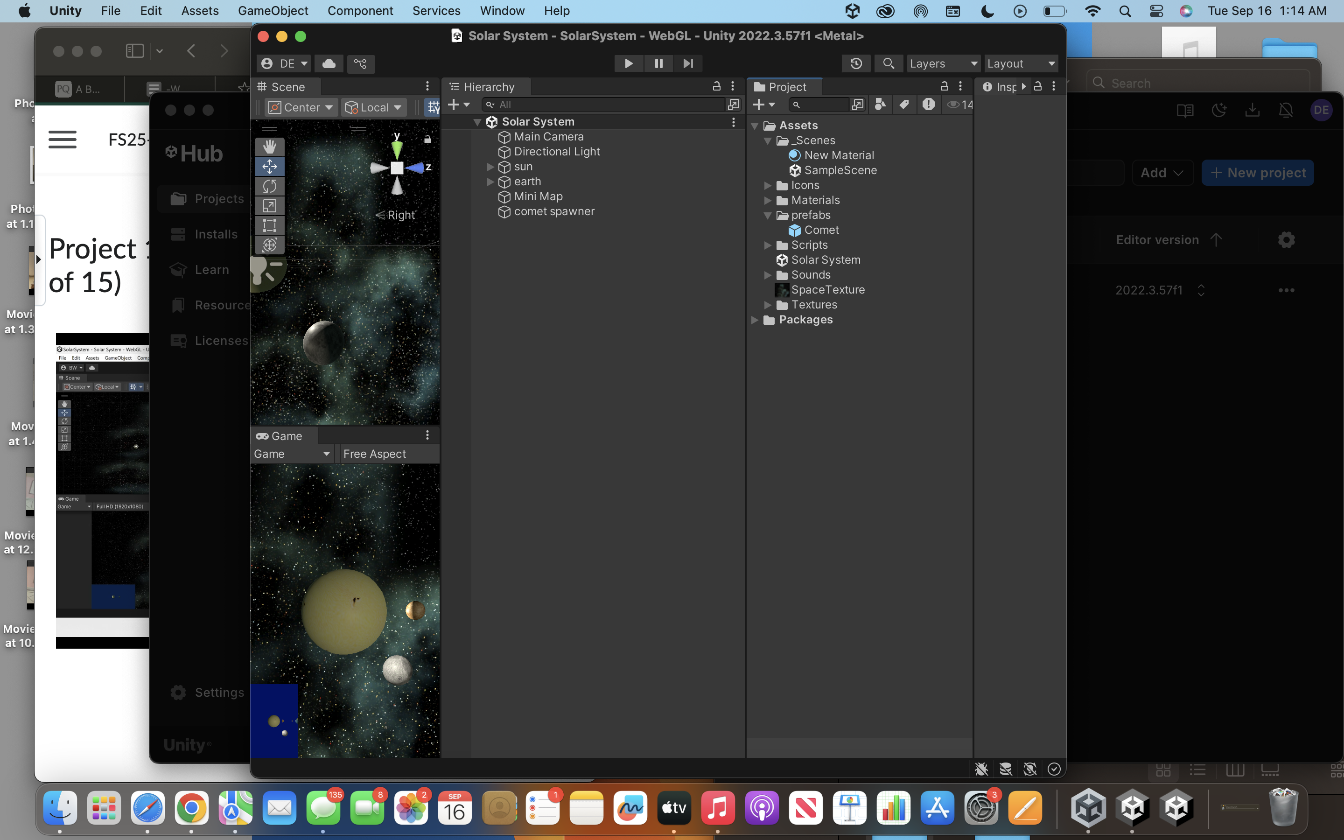Expand the earth object in Hierarchy
The height and width of the screenshot is (840, 1344).
point(490,182)
